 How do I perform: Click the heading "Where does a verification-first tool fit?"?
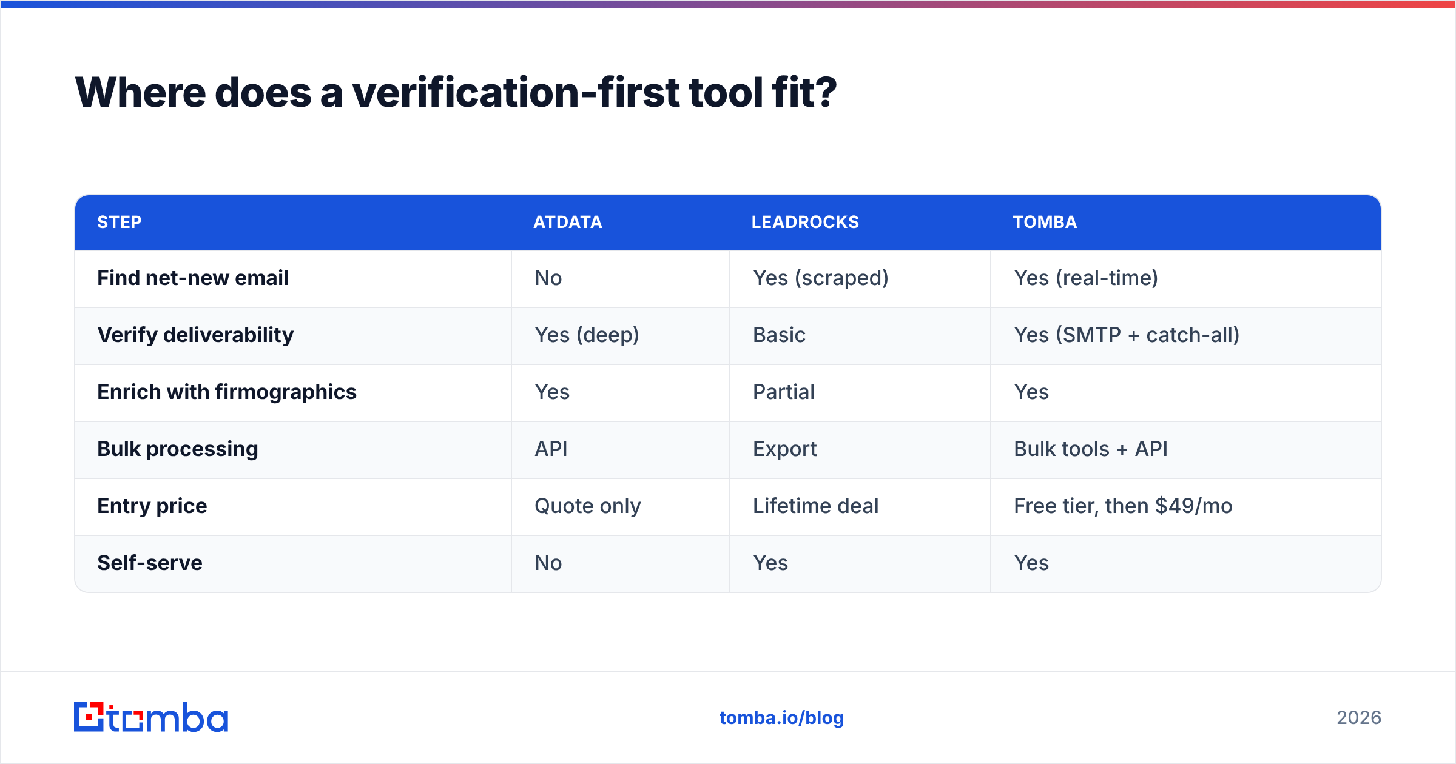[x=456, y=93]
